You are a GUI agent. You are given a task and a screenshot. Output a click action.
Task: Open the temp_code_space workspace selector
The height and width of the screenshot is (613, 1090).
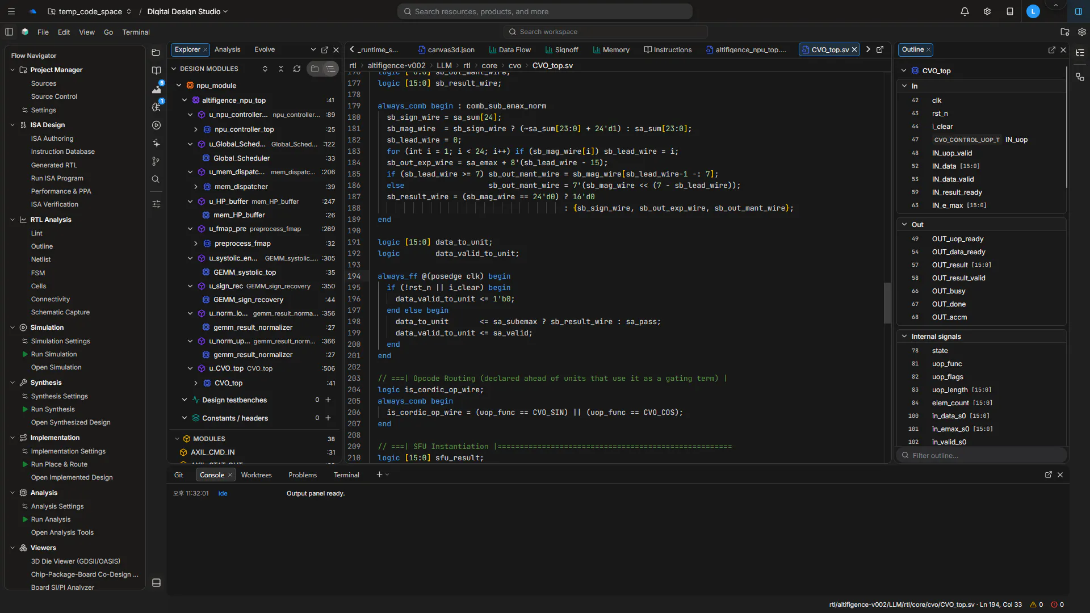[x=90, y=11]
